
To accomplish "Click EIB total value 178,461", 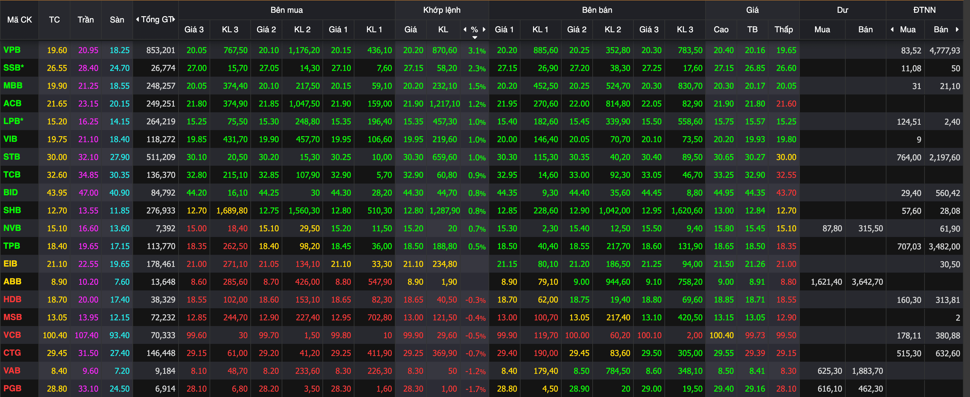I will pyautogui.click(x=161, y=264).
